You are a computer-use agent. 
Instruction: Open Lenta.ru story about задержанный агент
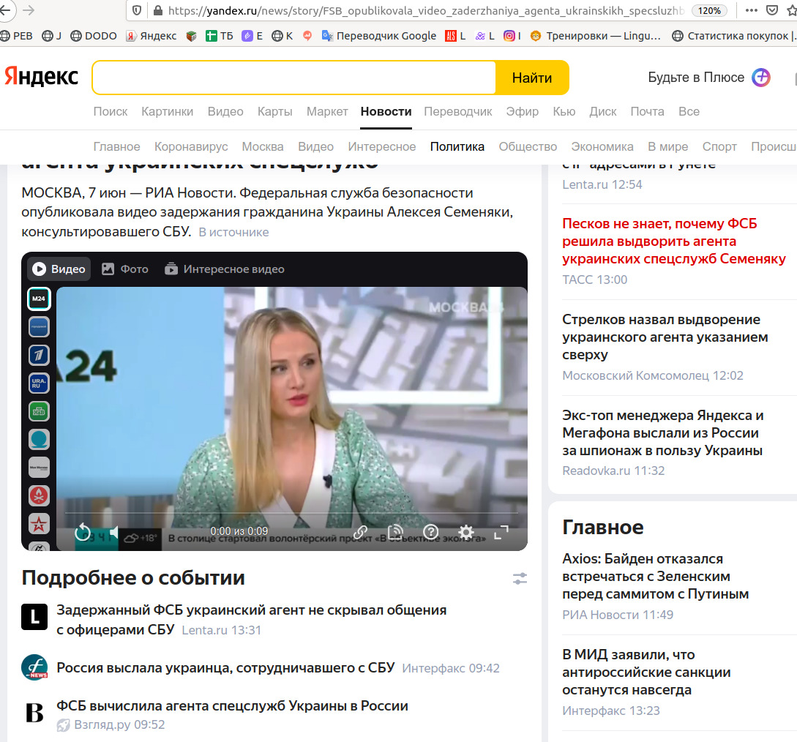coord(252,620)
